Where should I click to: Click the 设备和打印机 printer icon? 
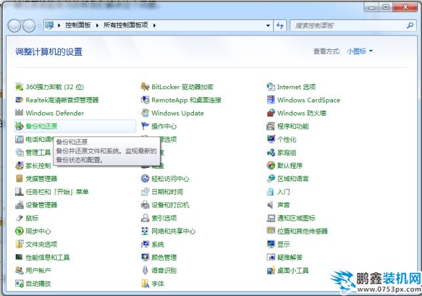coord(145,205)
